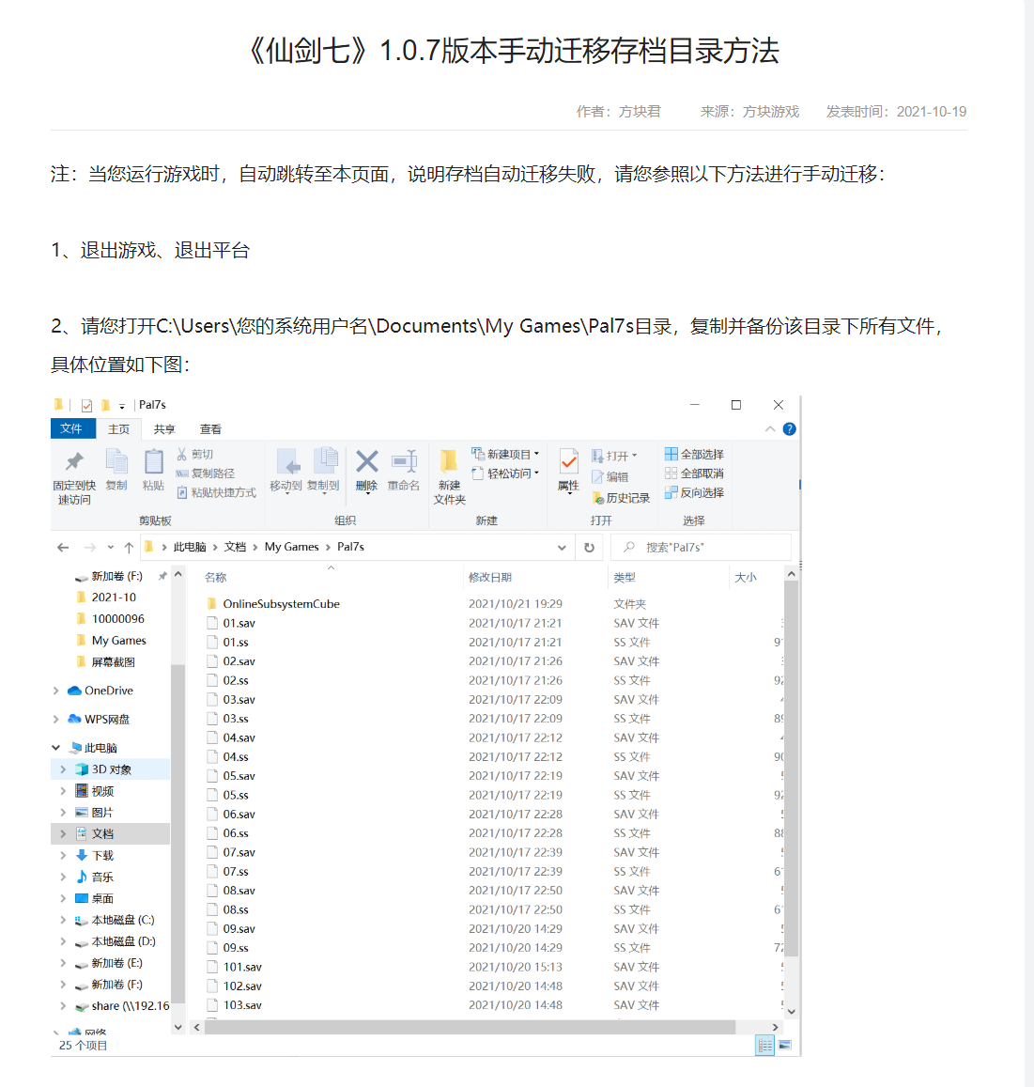Screen dimensions: 1034x1087
Task: Open the recent locations dropdown arrow
Action: pos(110,548)
